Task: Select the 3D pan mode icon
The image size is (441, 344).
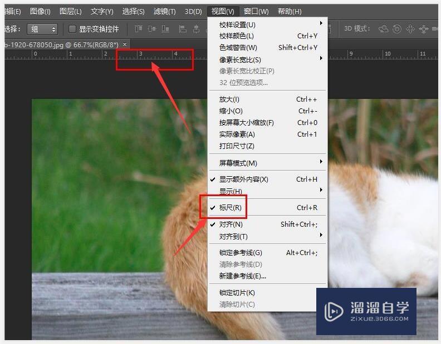Action: tap(410, 29)
